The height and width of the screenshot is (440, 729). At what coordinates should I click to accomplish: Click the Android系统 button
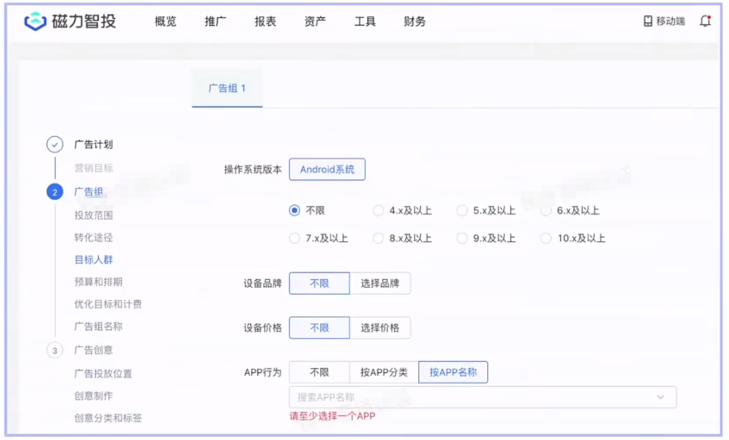(327, 169)
